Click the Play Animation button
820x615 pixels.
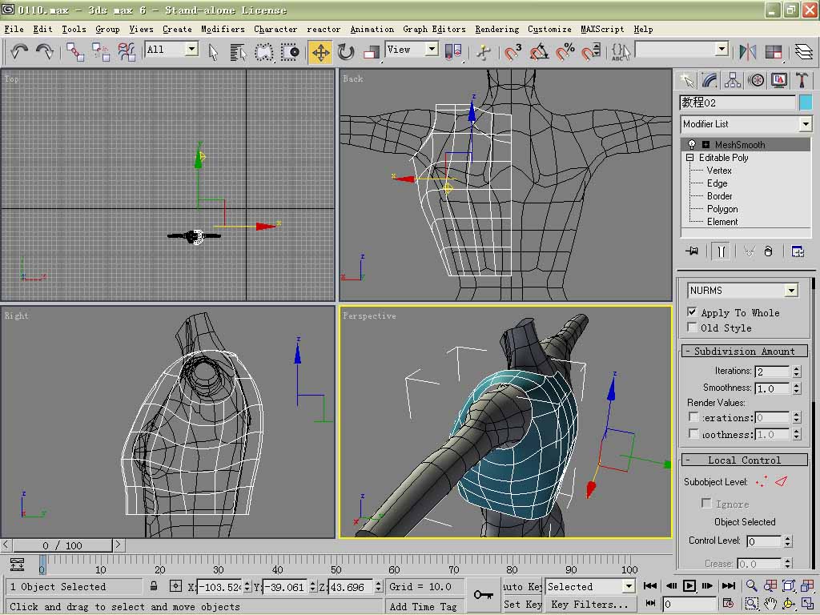[689, 585]
